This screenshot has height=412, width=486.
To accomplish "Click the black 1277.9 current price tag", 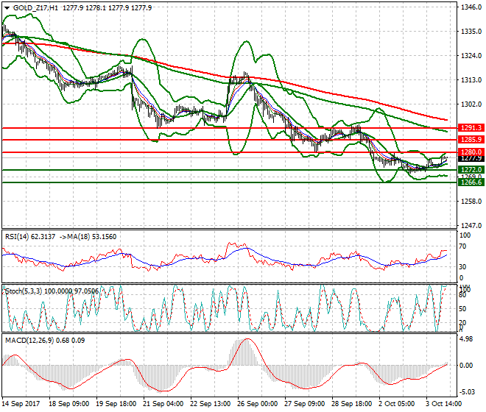I will pyautogui.click(x=471, y=158).
